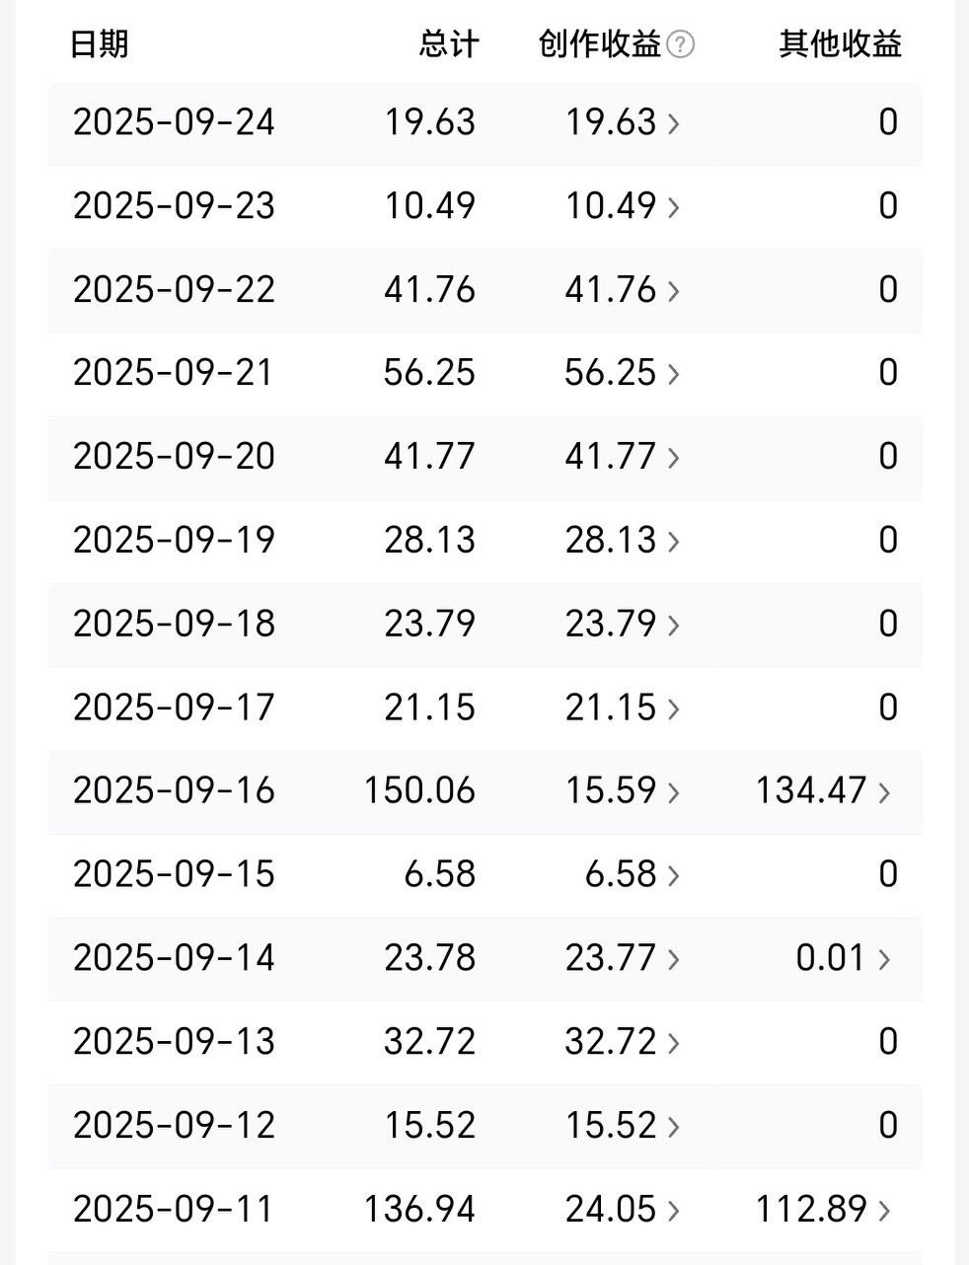Click the 150.06 total on 2025-09-16
Viewport: 969px width, 1265px height.
coord(419,791)
